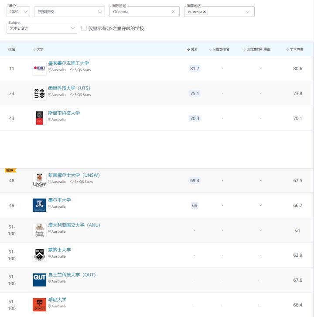
Task: Click the 81.7 total score for RMIT
Action: coord(195,69)
